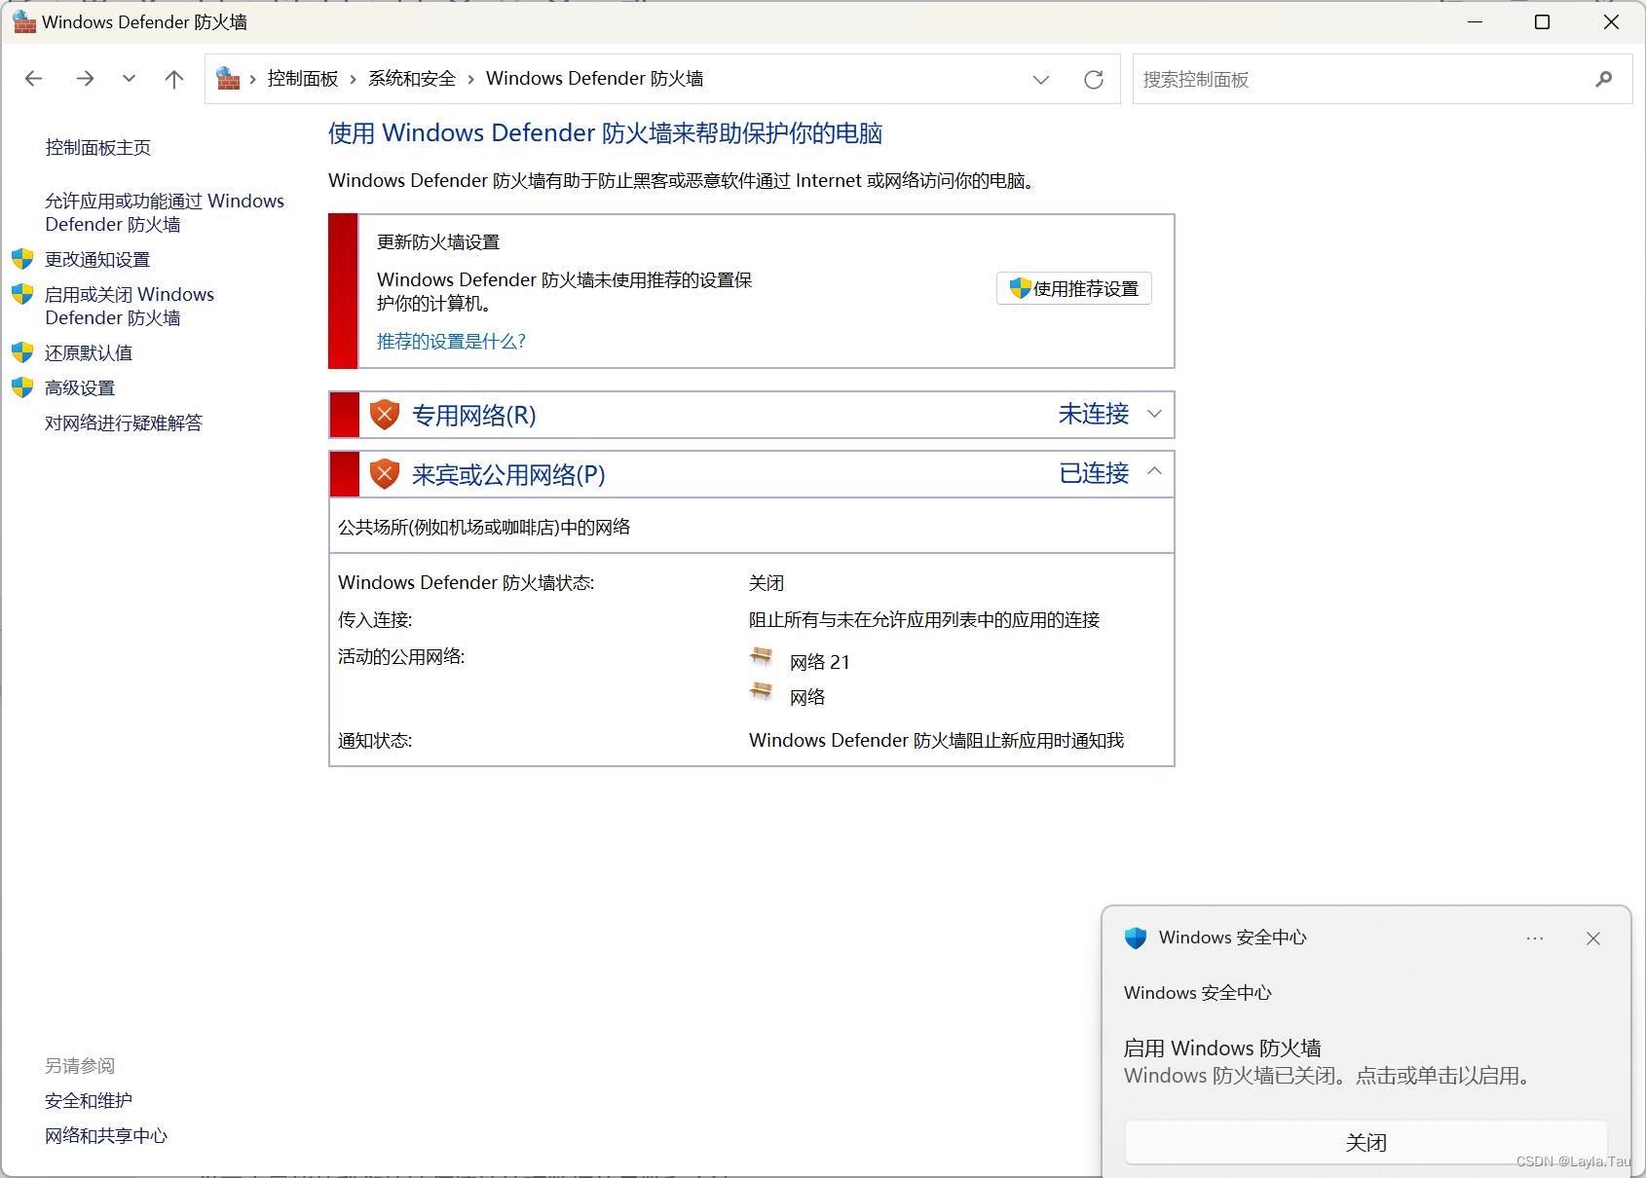Open chevron after 系统和安全 breadcrumb

[470, 79]
